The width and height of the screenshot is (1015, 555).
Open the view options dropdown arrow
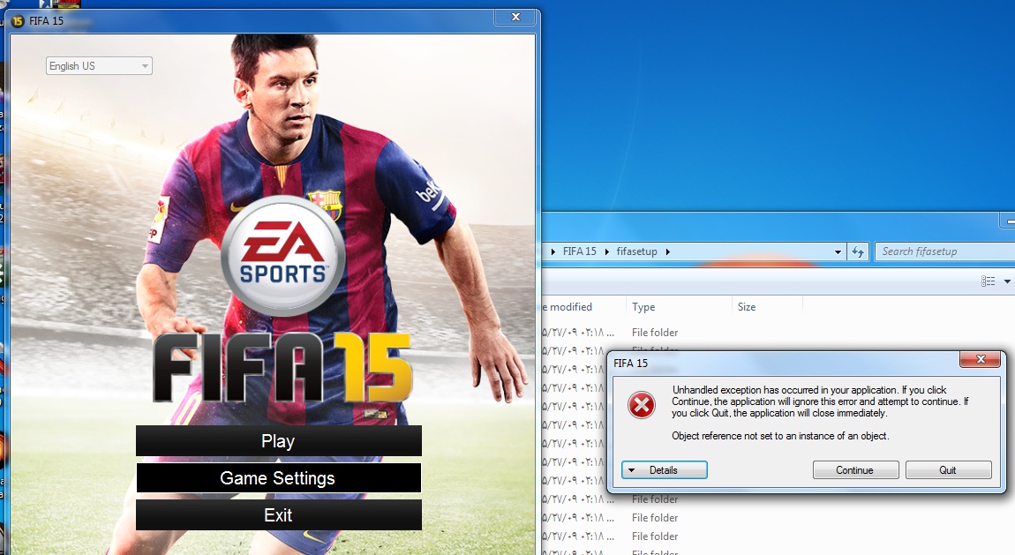1006,281
